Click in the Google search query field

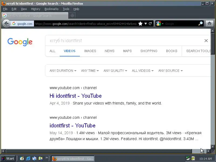pos(124,41)
